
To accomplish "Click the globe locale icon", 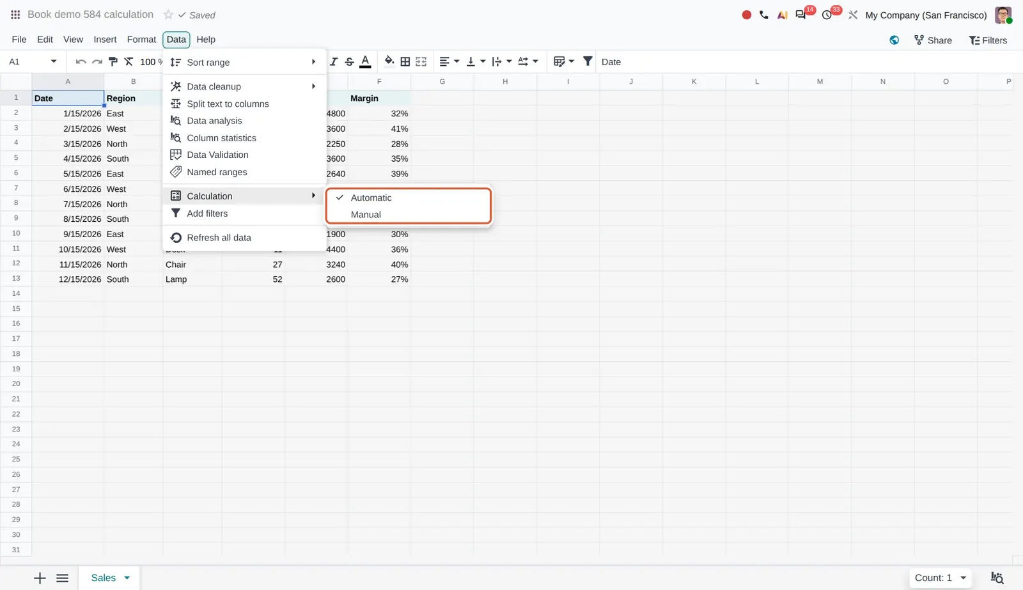I will pos(894,40).
